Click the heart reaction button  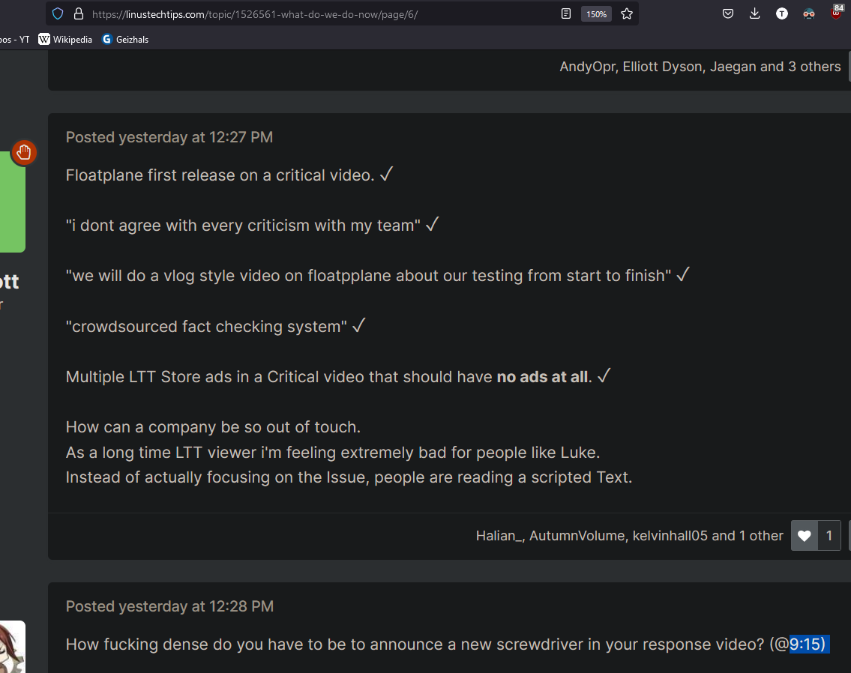(x=805, y=535)
